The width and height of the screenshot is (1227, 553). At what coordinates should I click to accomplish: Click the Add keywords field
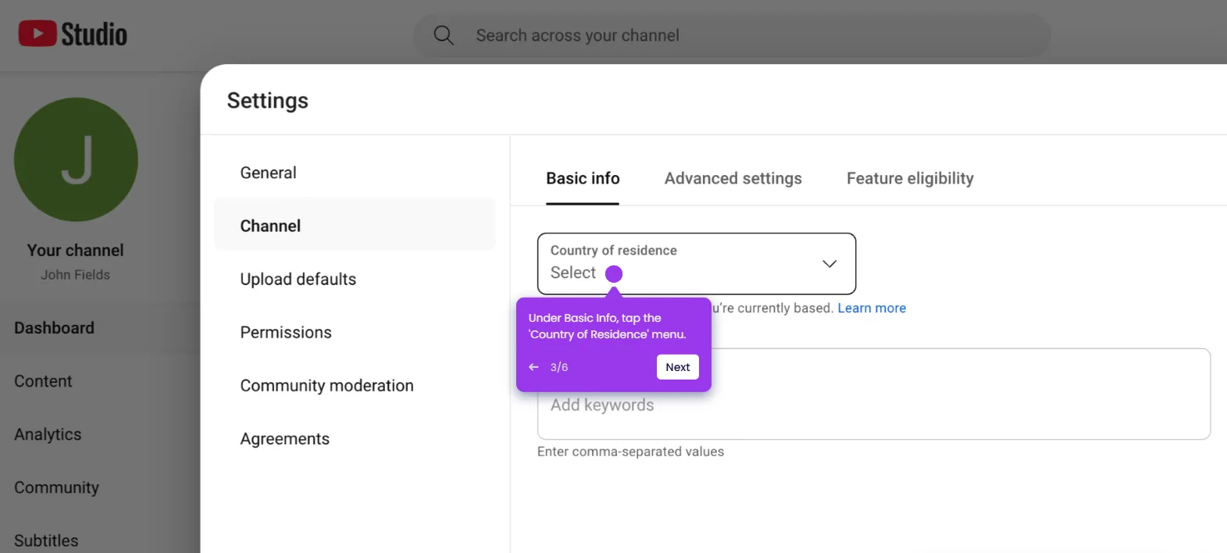tap(873, 394)
